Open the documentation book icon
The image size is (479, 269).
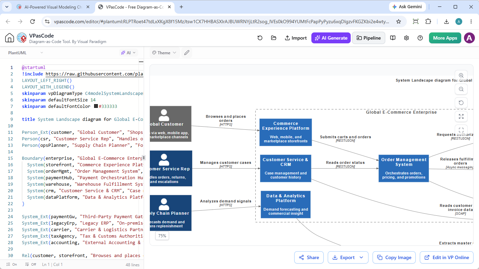pyautogui.click(x=393, y=38)
